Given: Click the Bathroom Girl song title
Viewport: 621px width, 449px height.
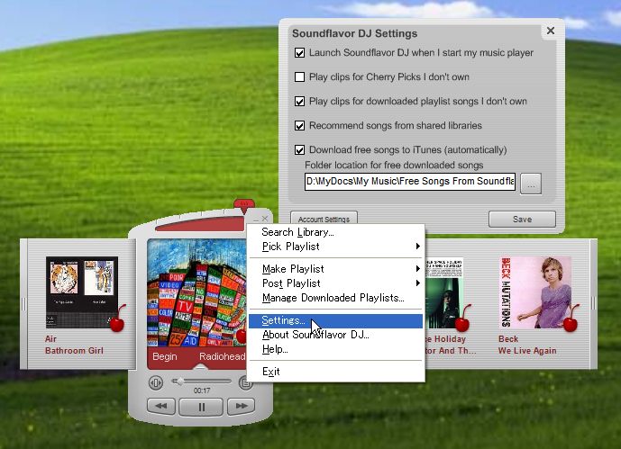Looking at the screenshot, I should (x=74, y=351).
